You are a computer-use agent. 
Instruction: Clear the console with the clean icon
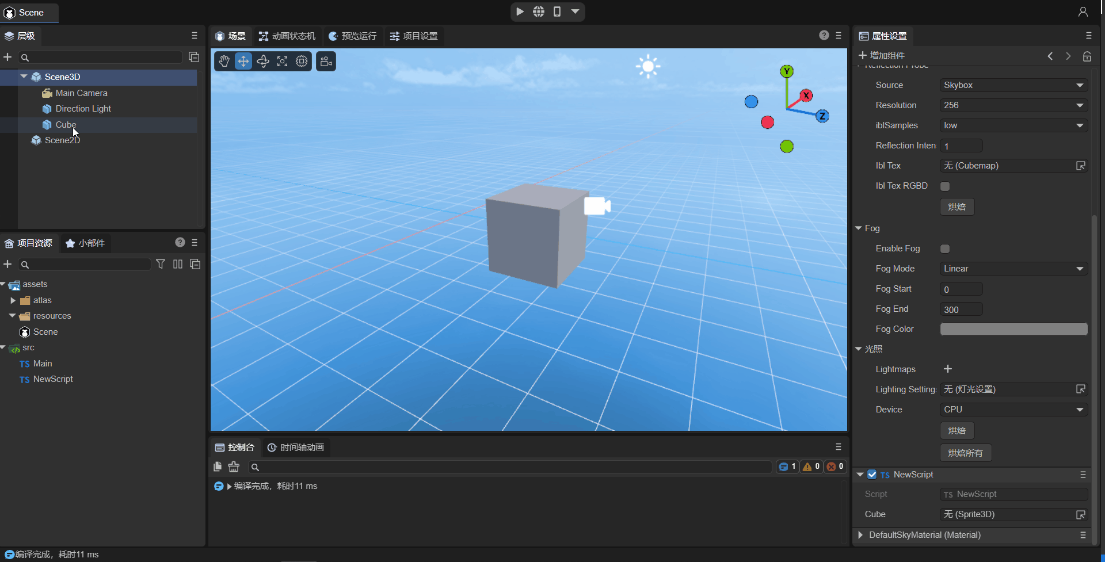(234, 467)
